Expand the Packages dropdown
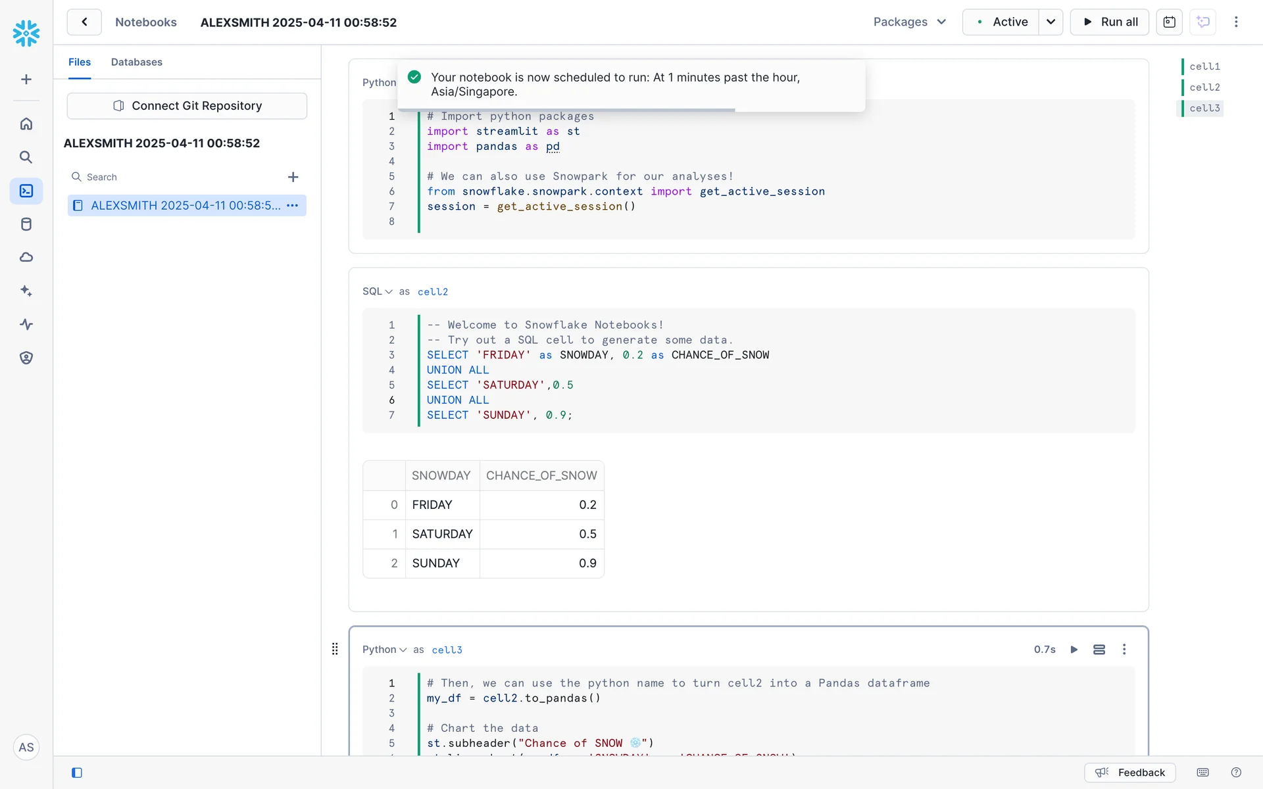 910,22
